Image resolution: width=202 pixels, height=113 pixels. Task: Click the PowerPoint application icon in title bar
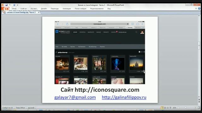click(x=3, y=5)
